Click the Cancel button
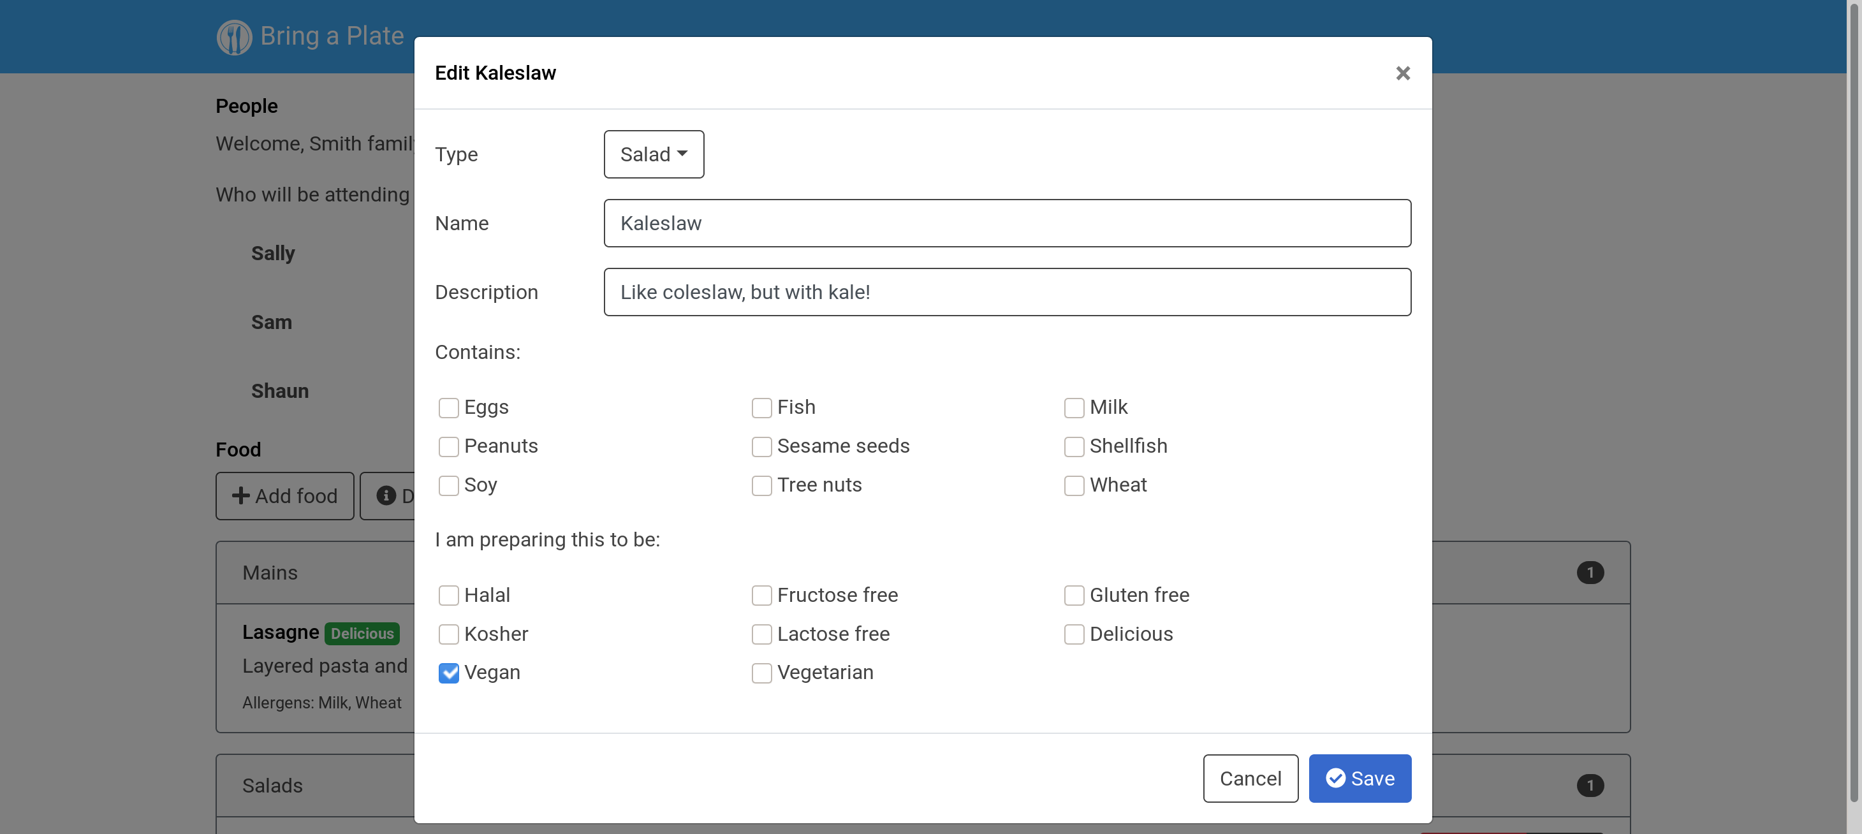Screen dimensions: 1862x834 point(1250,779)
